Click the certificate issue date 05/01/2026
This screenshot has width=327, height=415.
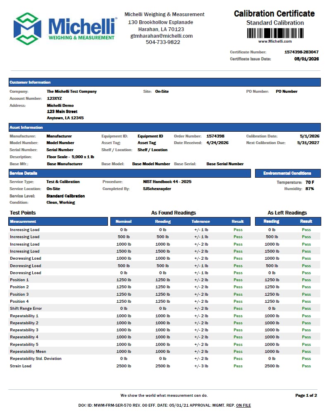(x=306, y=59)
